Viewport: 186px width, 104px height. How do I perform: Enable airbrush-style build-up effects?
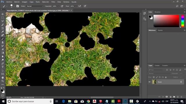[x=80, y=6]
